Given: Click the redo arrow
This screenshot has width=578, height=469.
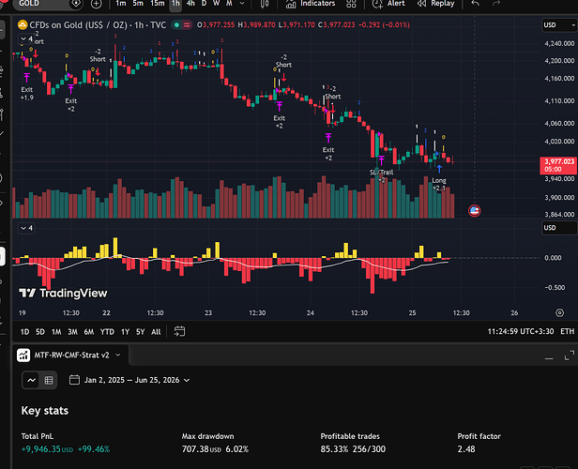Looking at the screenshot, I should 496,4.
